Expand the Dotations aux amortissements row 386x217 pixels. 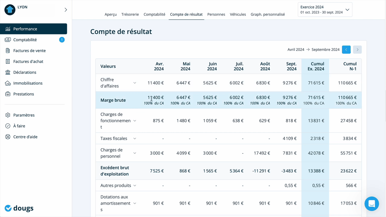(135, 203)
